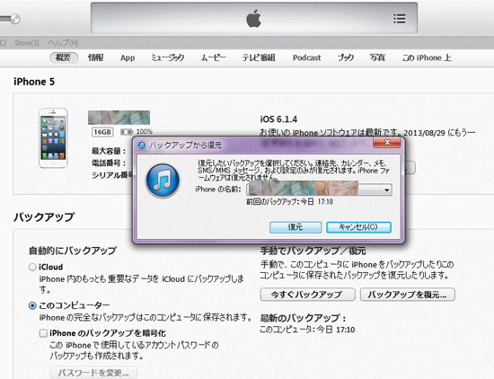This screenshot has height=379, width=494.
Task: Enable iPhone のバックアップを暗号化 checkbox
Action: [43, 333]
